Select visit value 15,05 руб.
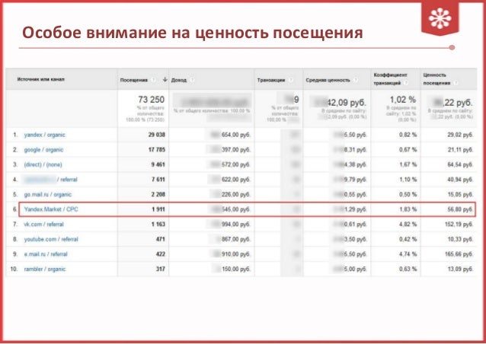Screen dimensions: 486x344 click(460, 194)
